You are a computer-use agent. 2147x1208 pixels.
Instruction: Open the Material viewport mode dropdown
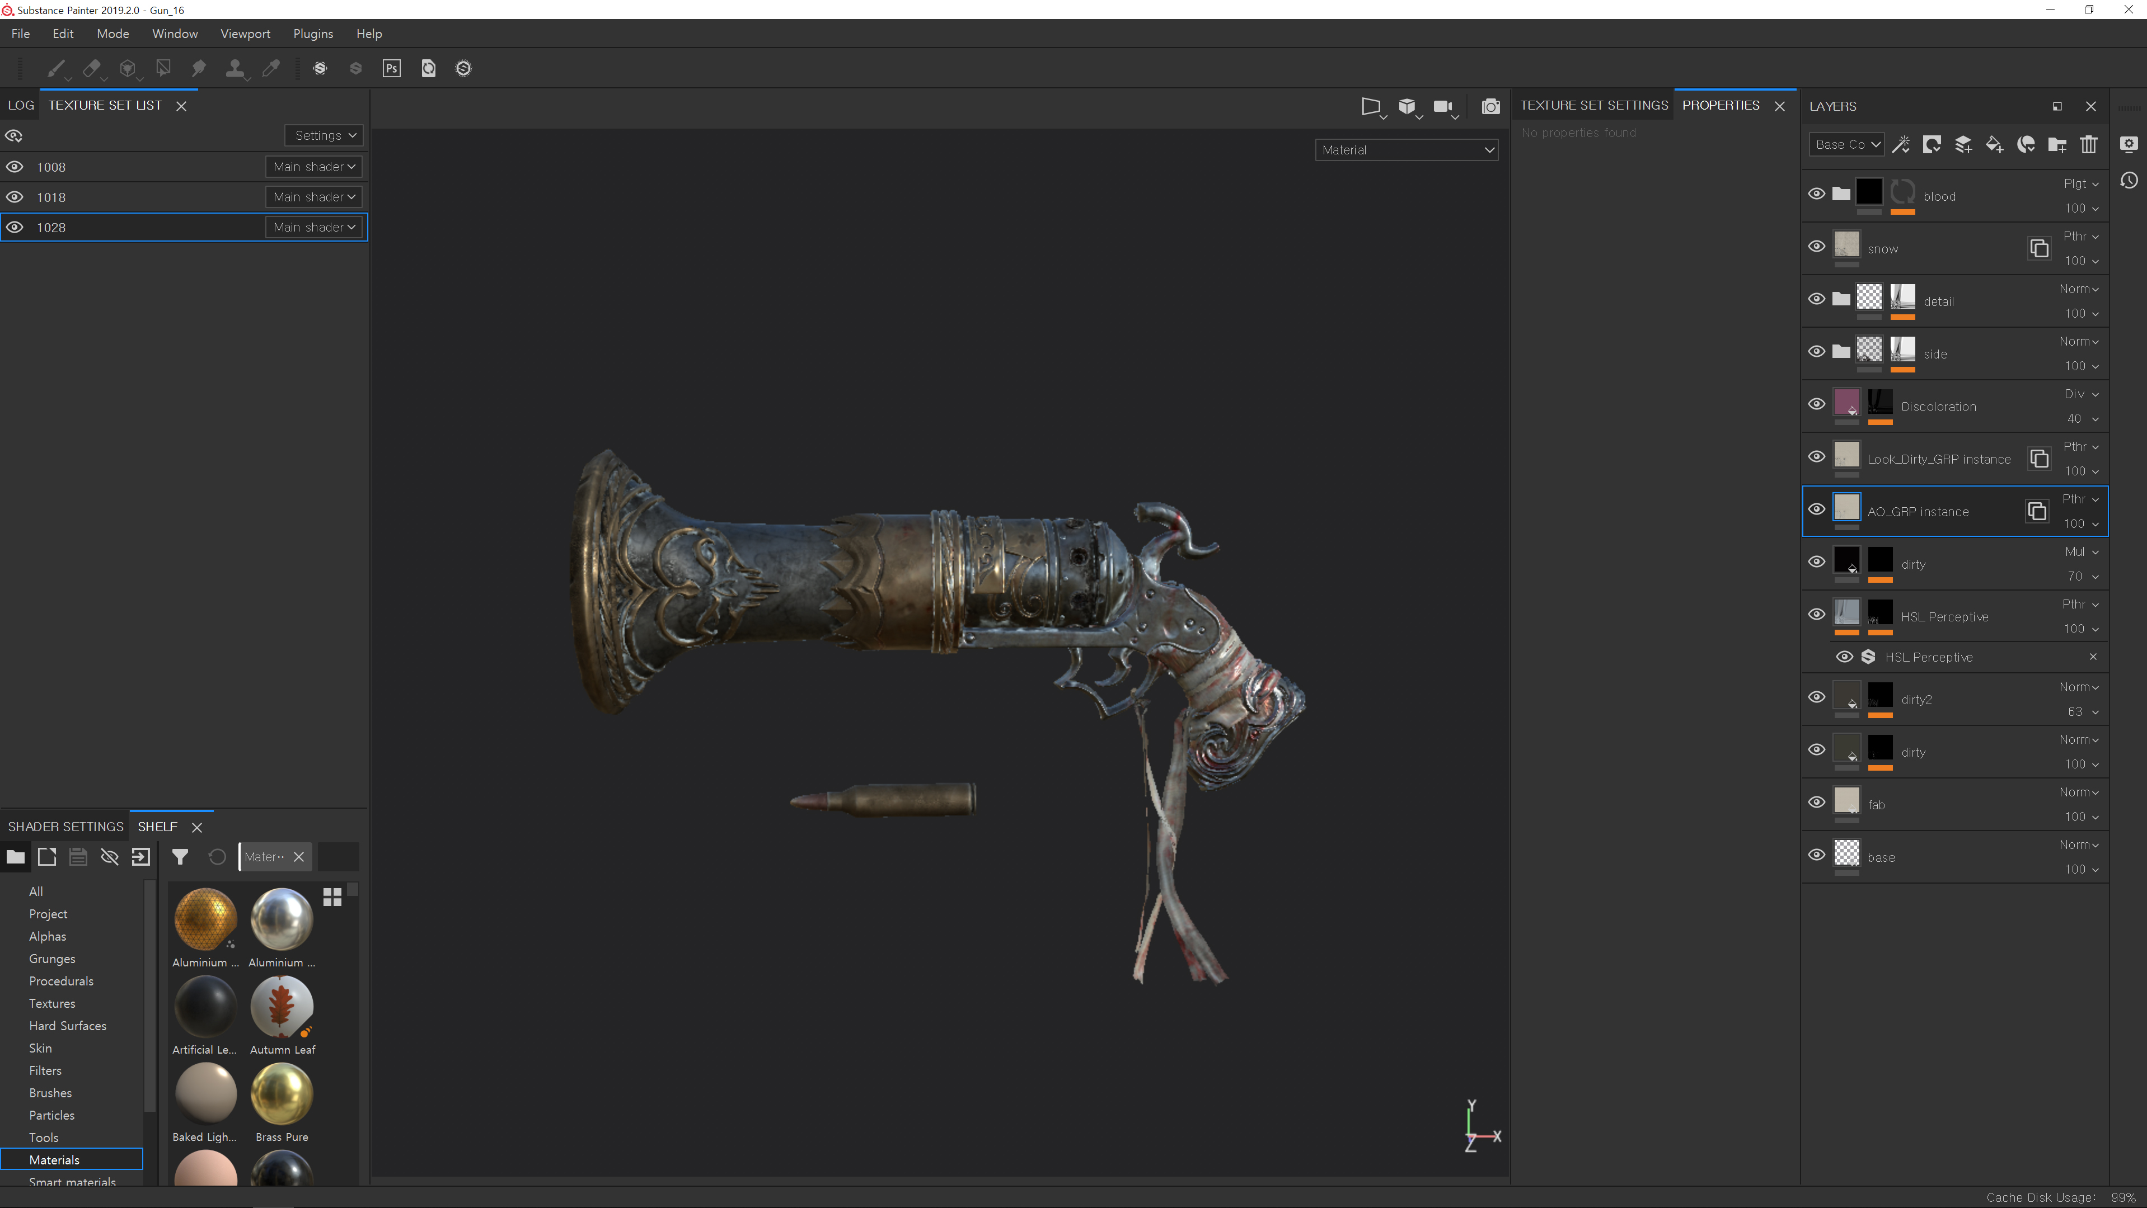pyautogui.click(x=1406, y=150)
